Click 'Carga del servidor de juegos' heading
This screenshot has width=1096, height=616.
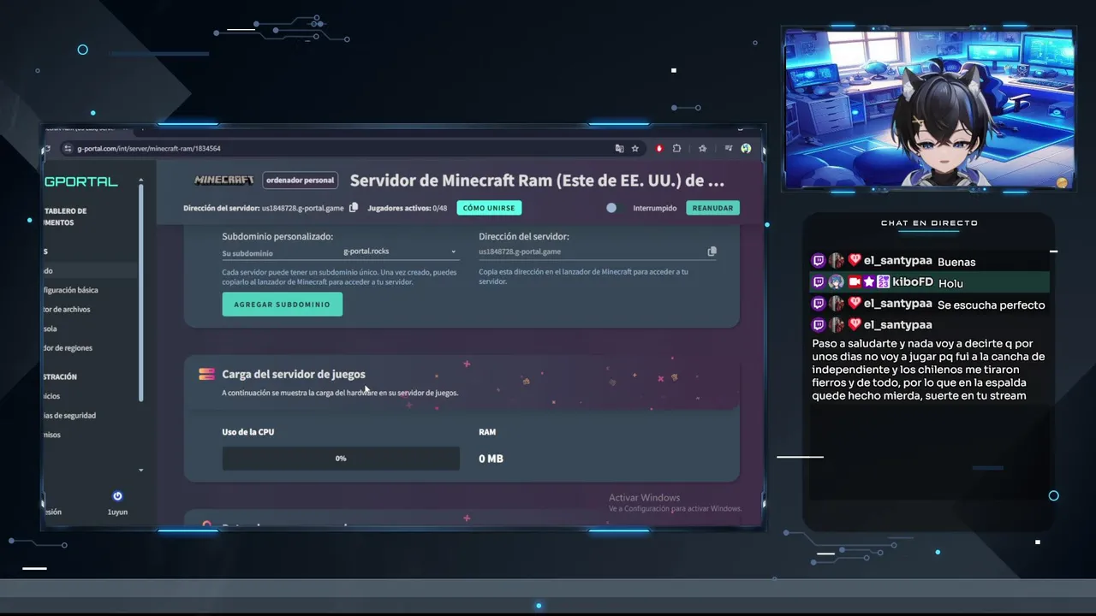click(294, 374)
